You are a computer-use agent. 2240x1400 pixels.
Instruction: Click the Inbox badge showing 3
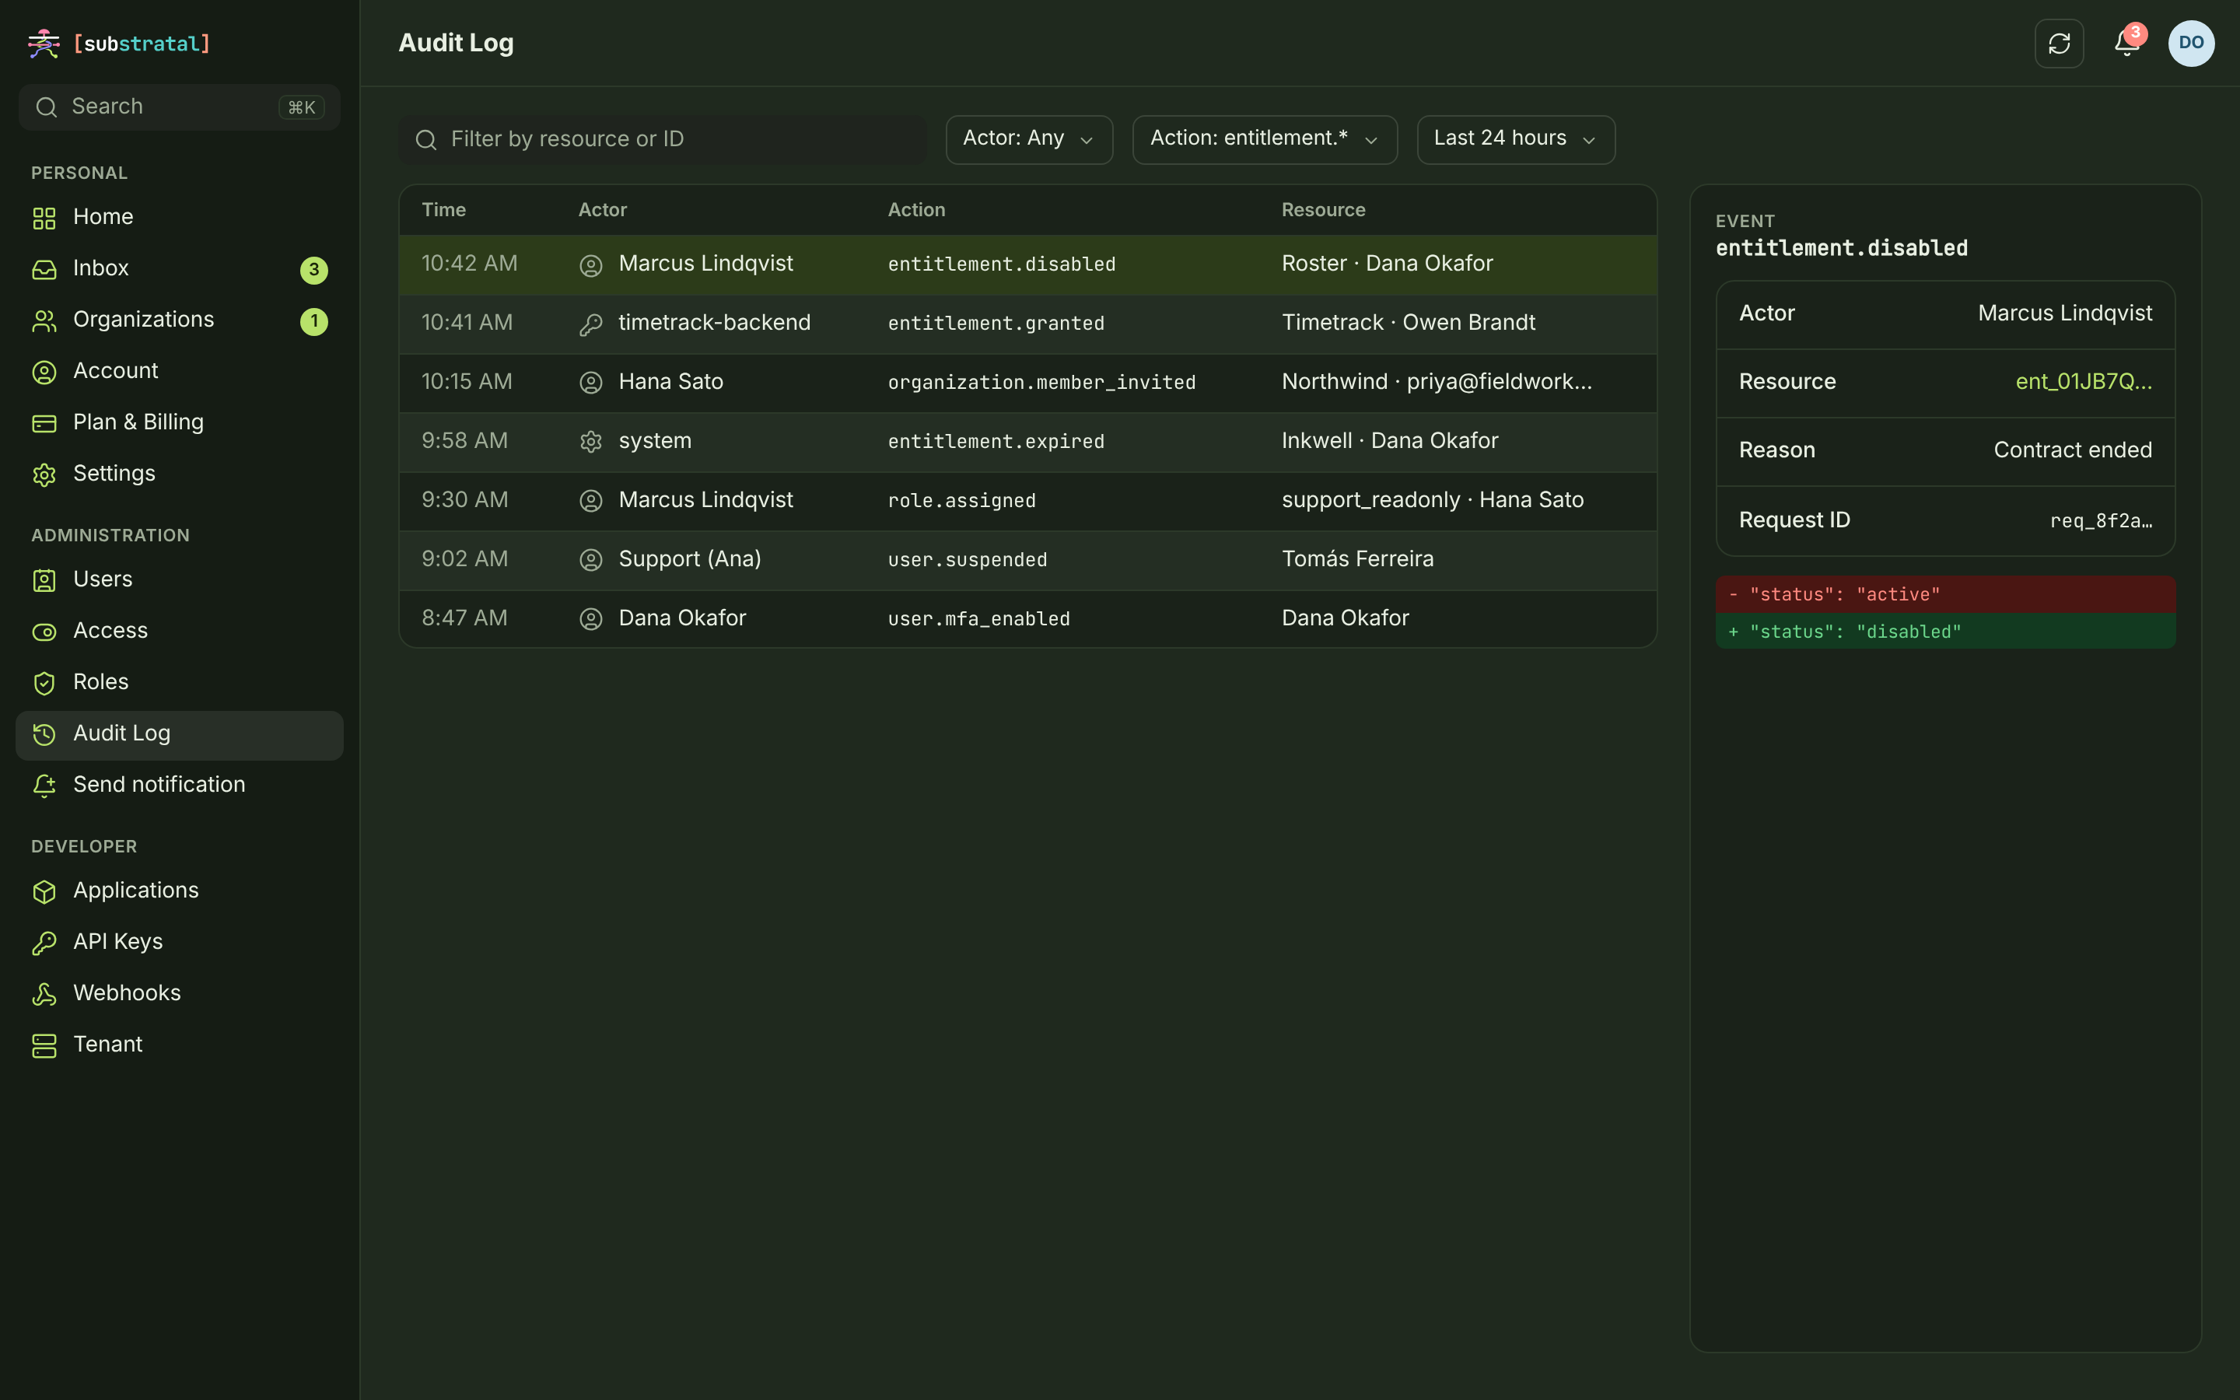(313, 269)
